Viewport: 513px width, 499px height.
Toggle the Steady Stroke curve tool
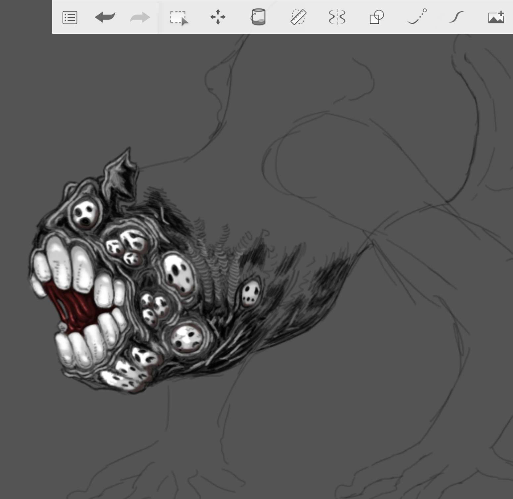(x=456, y=17)
